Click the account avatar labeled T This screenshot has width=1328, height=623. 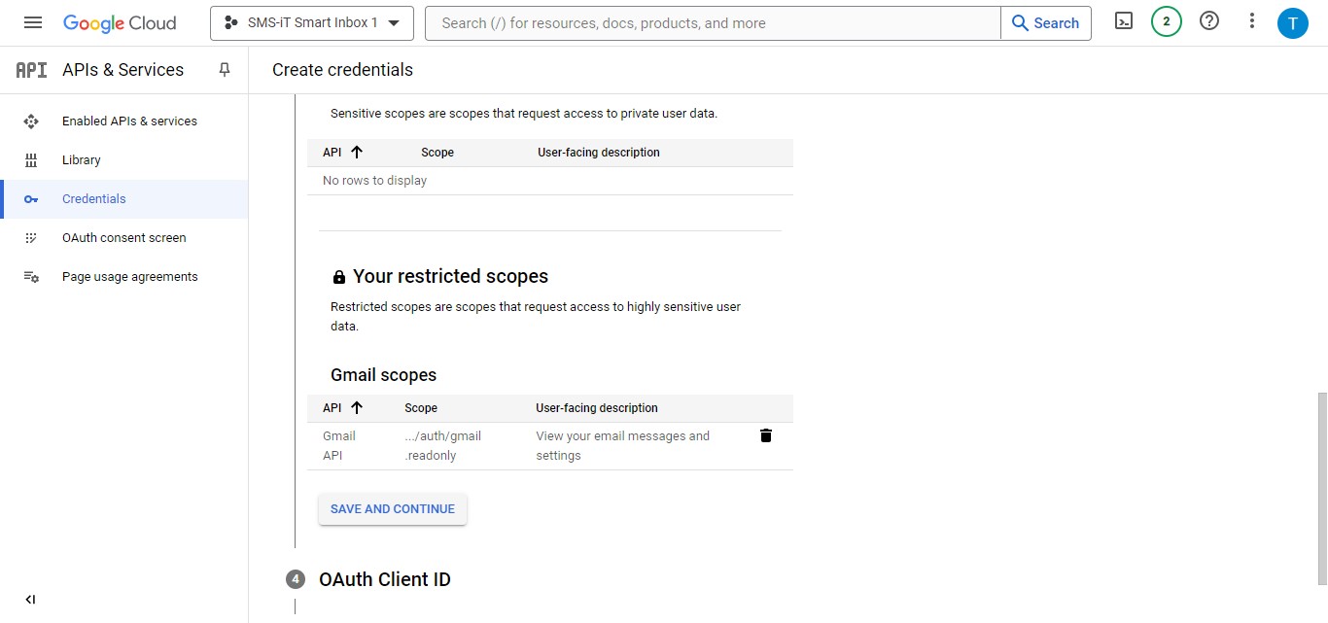point(1292,22)
